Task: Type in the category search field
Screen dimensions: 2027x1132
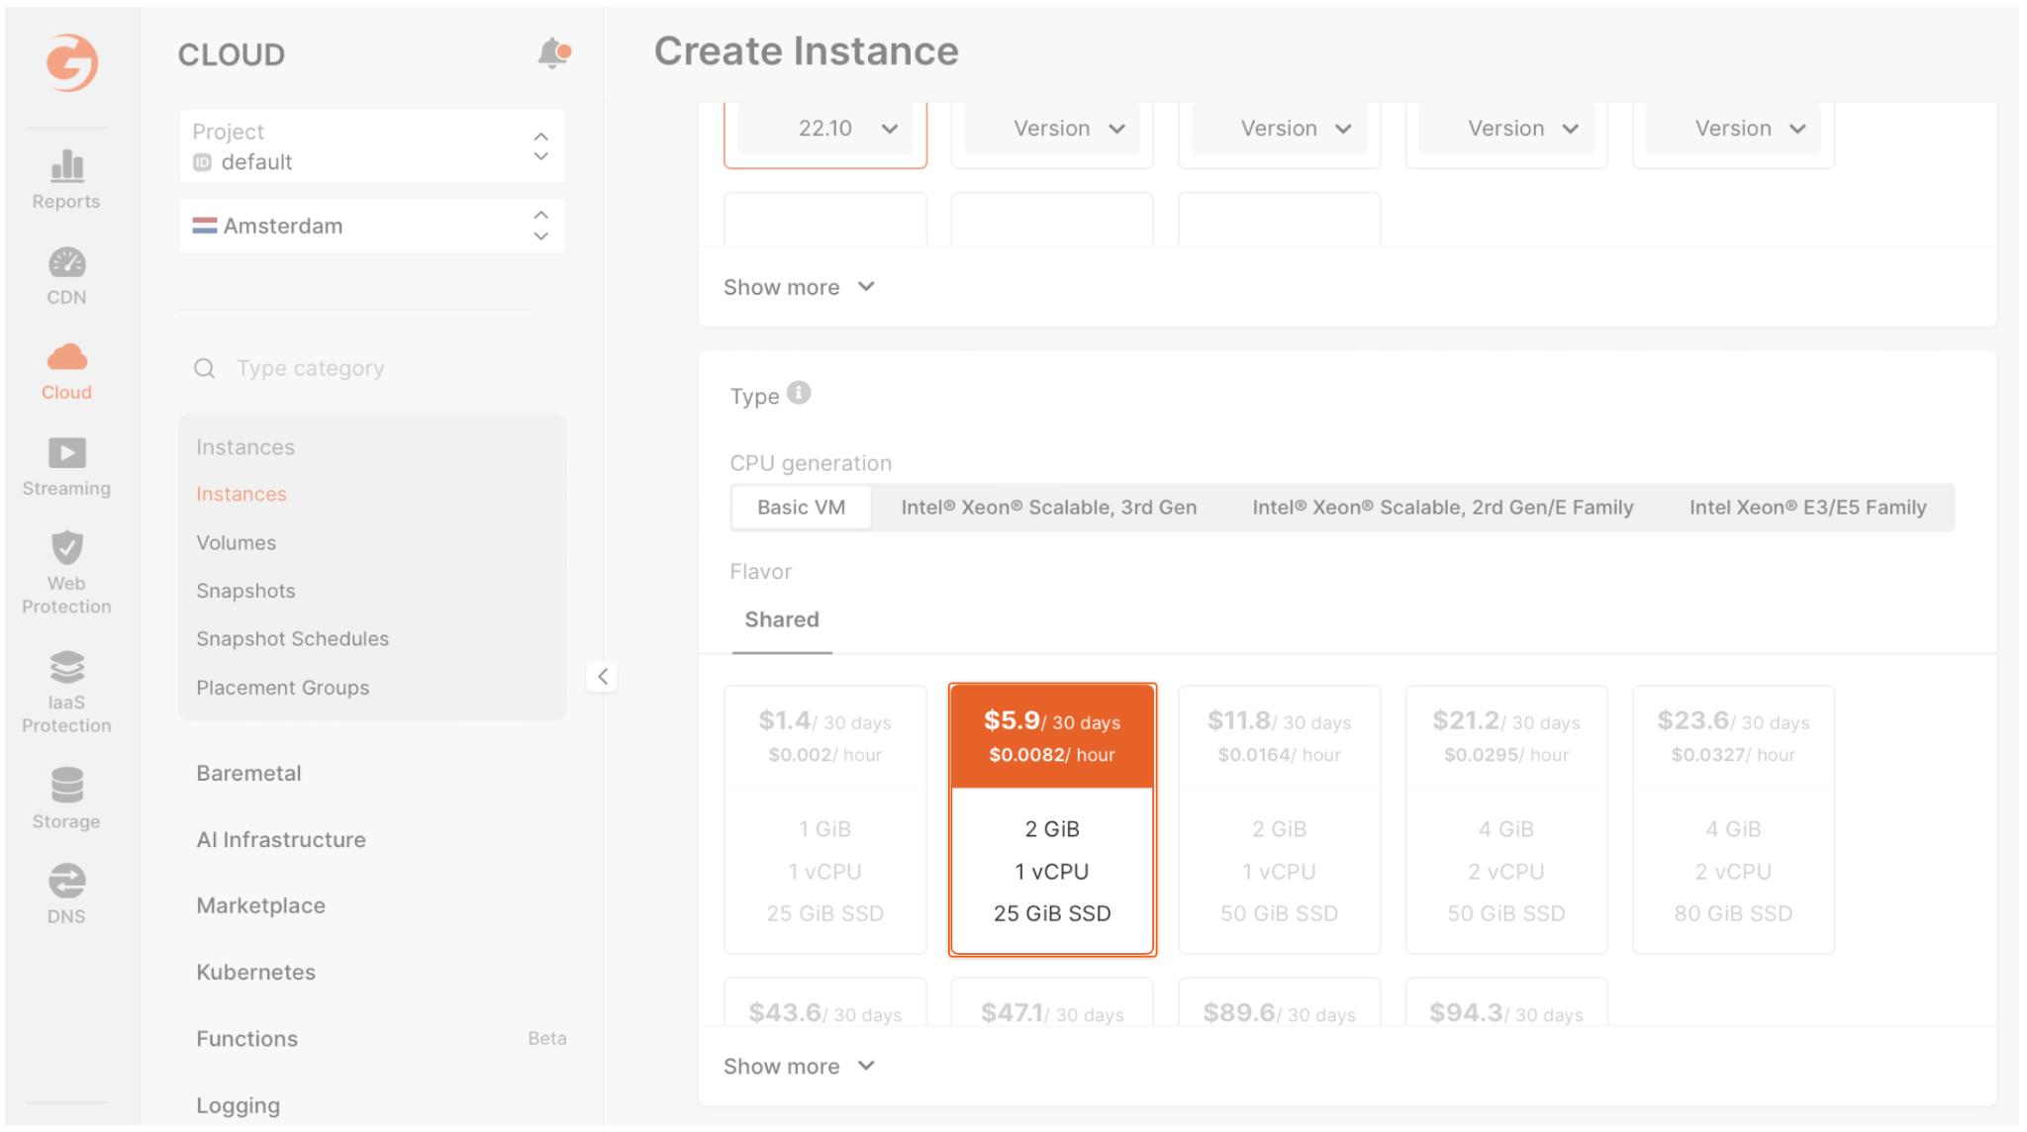Action: (x=374, y=367)
